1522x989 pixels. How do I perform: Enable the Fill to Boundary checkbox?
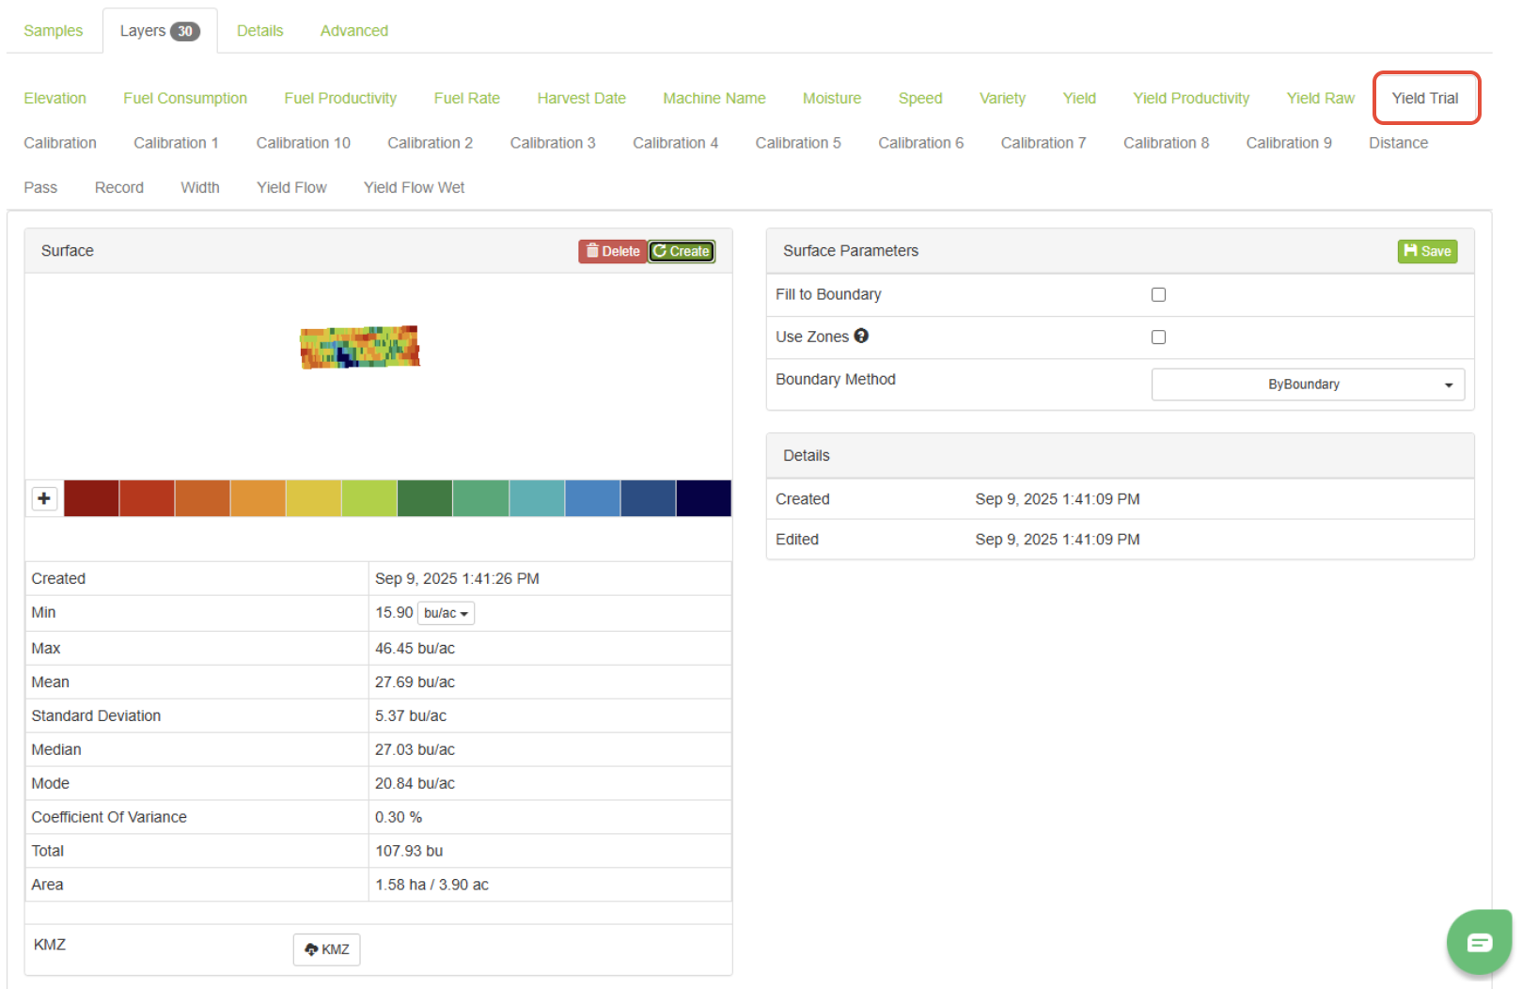coord(1158,295)
